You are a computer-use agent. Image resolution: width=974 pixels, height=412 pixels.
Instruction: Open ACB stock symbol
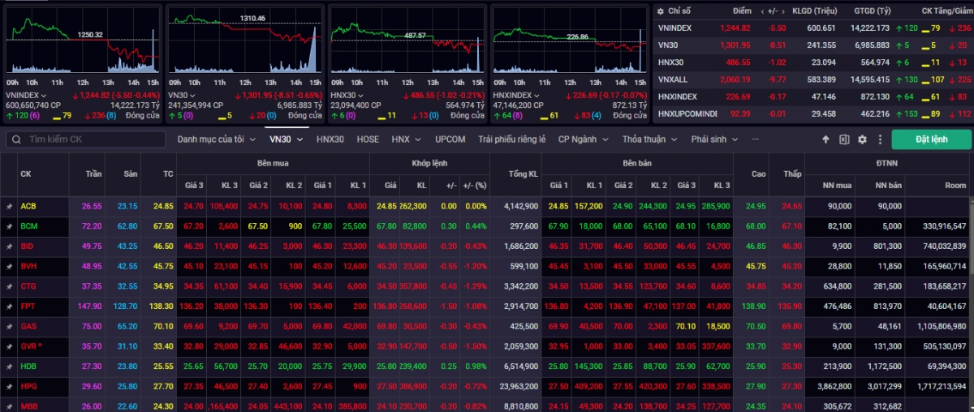tap(28, 206)
